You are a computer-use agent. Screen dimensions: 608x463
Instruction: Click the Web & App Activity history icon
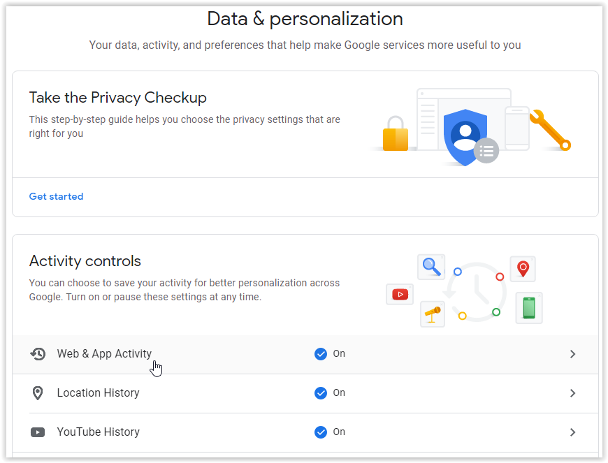click(38, 354)
